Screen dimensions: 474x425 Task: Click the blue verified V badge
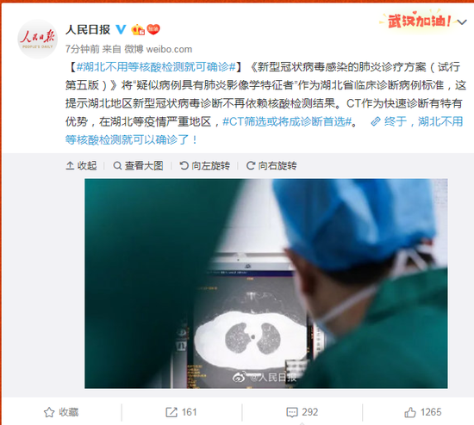(122, 29)
